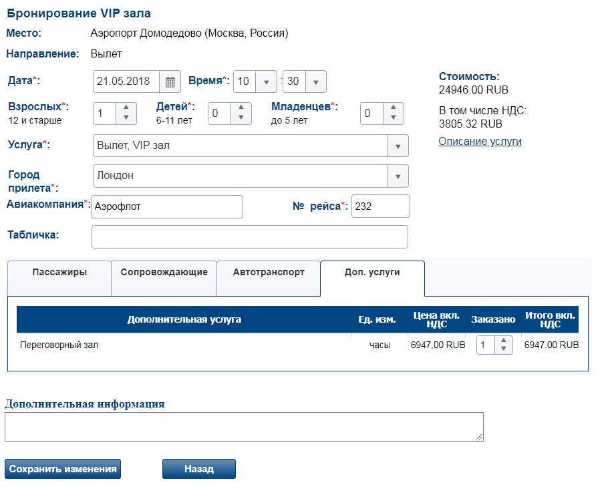Viewport: 614px width, 485px height.
Task: Increase infants count using up arrow
Action: tap(394, 108)
